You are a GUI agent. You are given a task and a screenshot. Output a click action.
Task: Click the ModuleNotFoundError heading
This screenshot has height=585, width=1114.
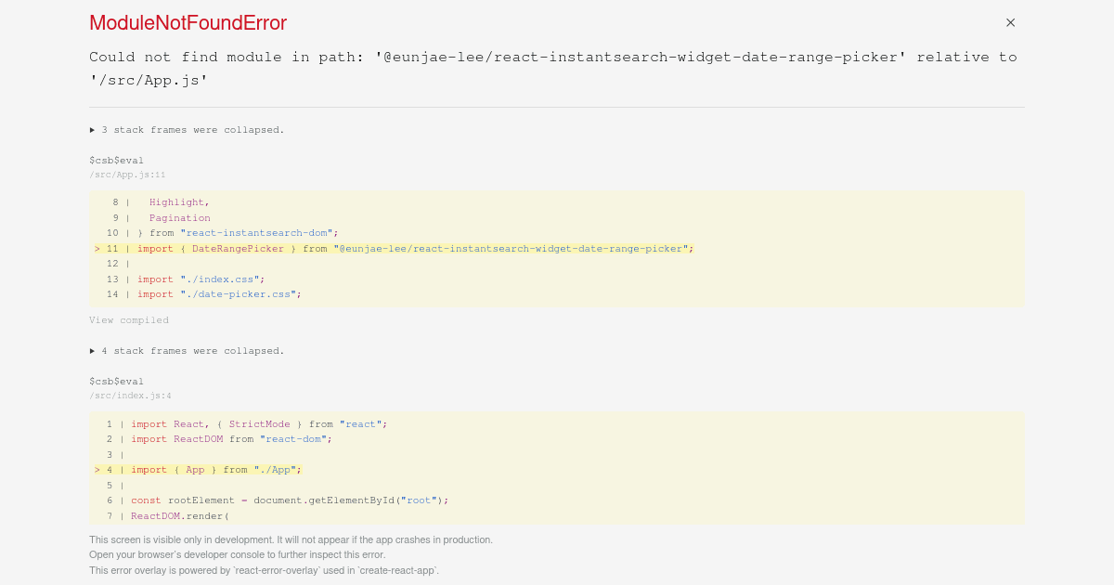click(188, 22)
